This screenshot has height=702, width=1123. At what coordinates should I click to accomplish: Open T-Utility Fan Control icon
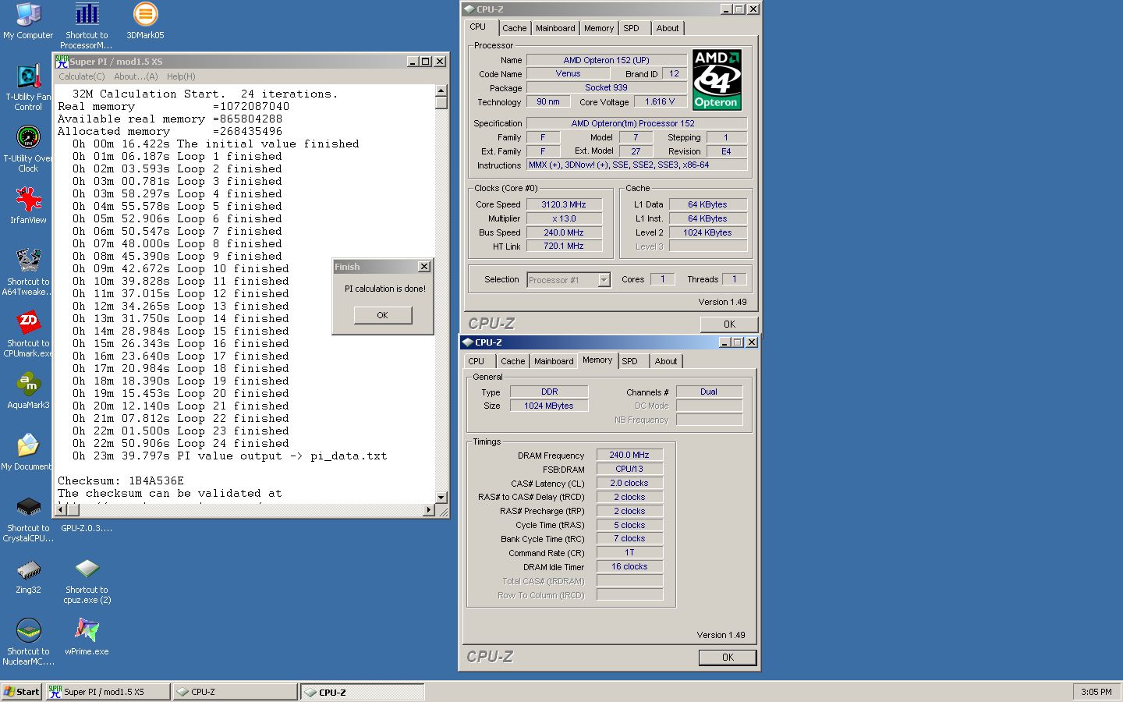[28, 87]
